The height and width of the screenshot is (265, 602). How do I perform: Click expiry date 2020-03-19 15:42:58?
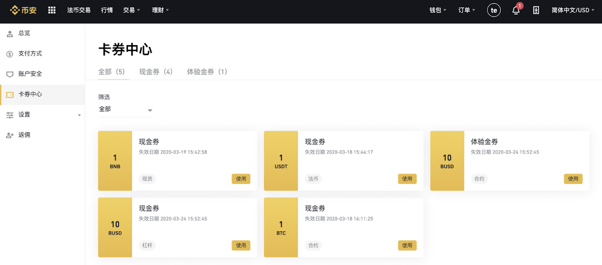(x=184, y=152)
